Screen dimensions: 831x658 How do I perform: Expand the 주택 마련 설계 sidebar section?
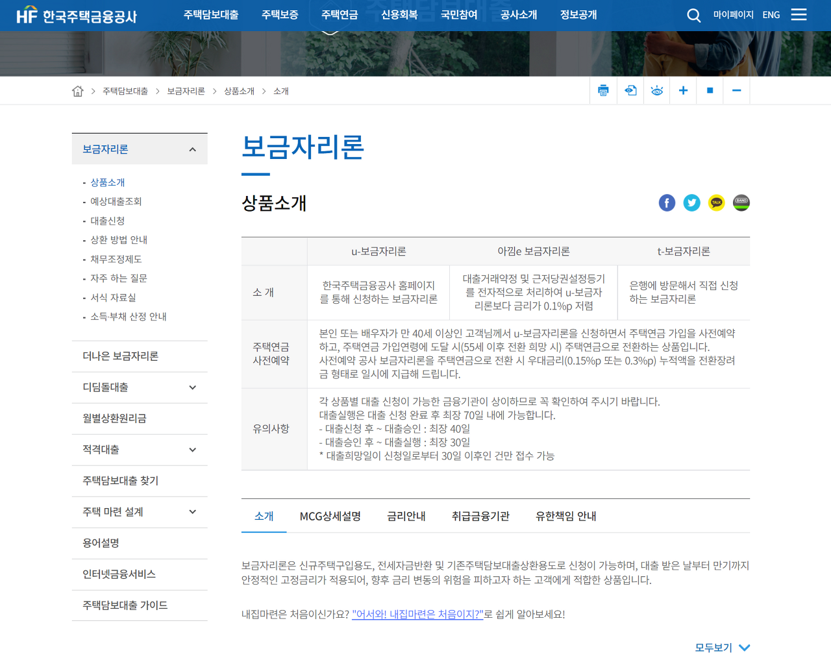[192, 512]
